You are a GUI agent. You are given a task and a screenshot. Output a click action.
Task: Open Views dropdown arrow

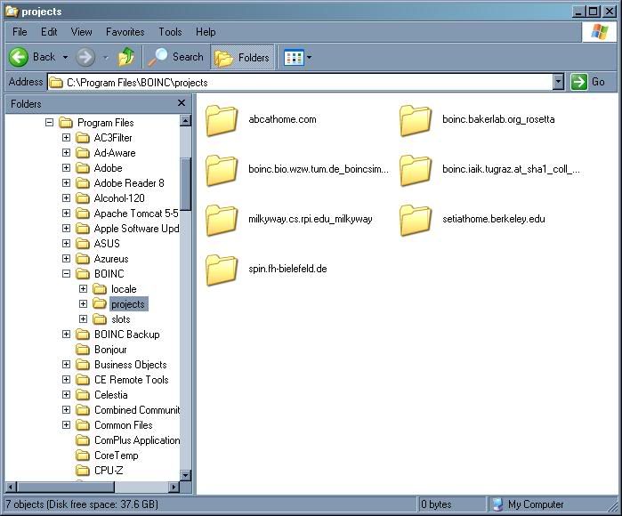pyautogui.click(x=310, y=58)
